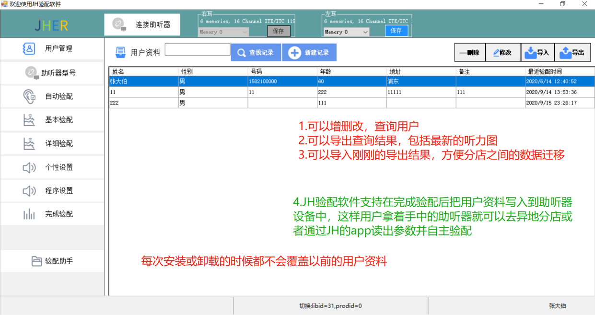
Task: Click the 基本验配 chart icon
Action: coord(29,120)
